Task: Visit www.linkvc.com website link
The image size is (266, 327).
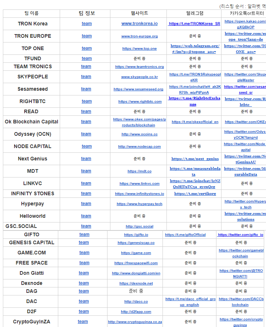Action: 140,183
